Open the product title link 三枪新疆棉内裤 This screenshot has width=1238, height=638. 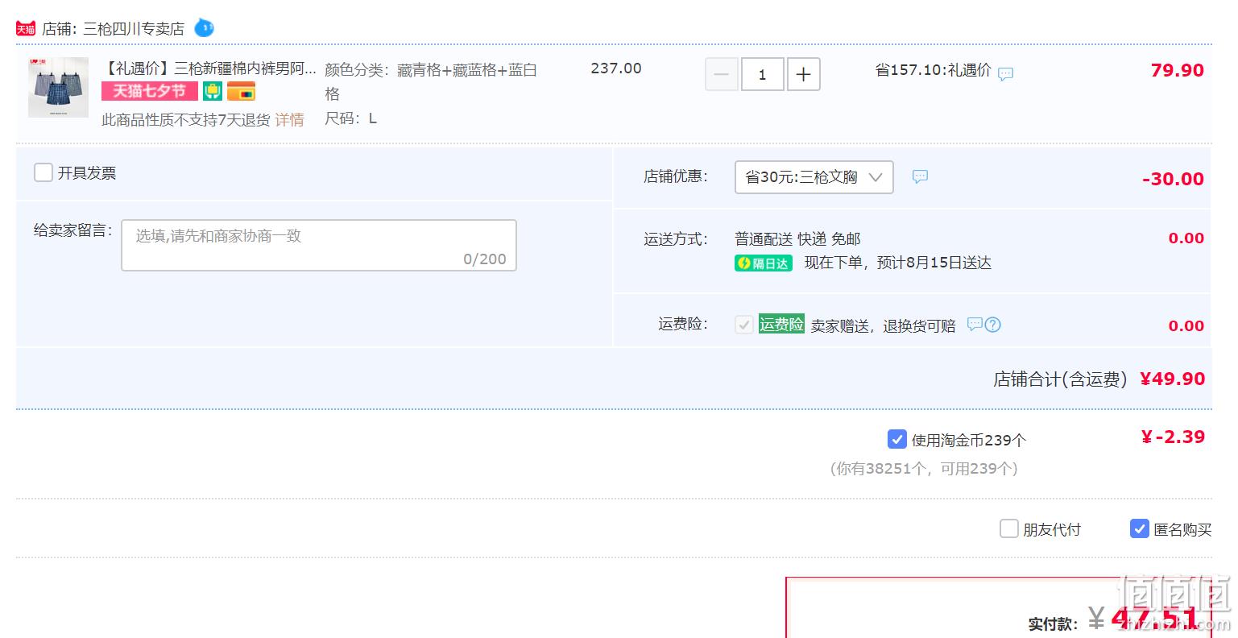coord(209,68)
